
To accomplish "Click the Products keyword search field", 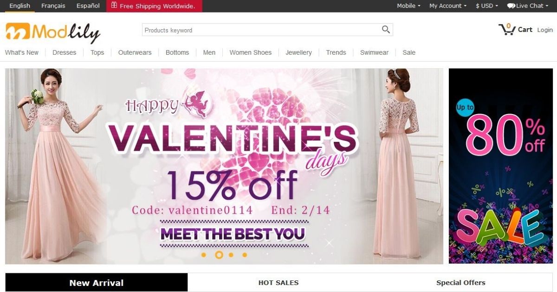I will click(x=261, y=30).
